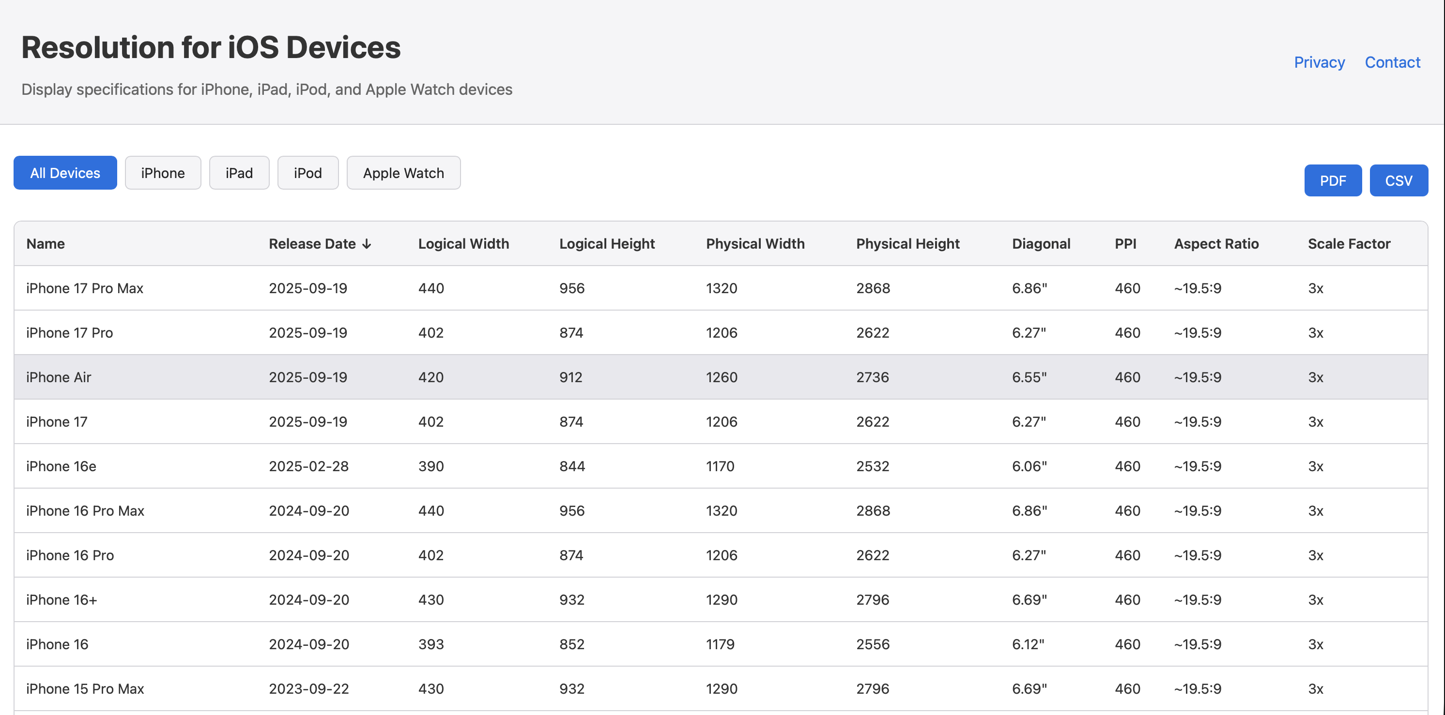
Task: Sort by Scale Factor header
Action: coord(1349,244)
